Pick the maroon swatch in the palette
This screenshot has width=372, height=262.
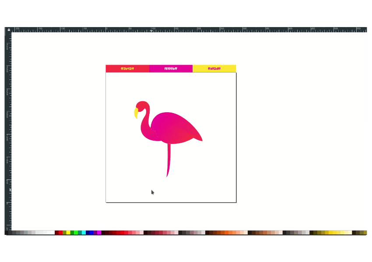point(57,233)
